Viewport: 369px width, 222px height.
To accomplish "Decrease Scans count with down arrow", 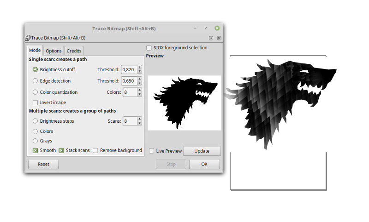I will click(140, 123).
